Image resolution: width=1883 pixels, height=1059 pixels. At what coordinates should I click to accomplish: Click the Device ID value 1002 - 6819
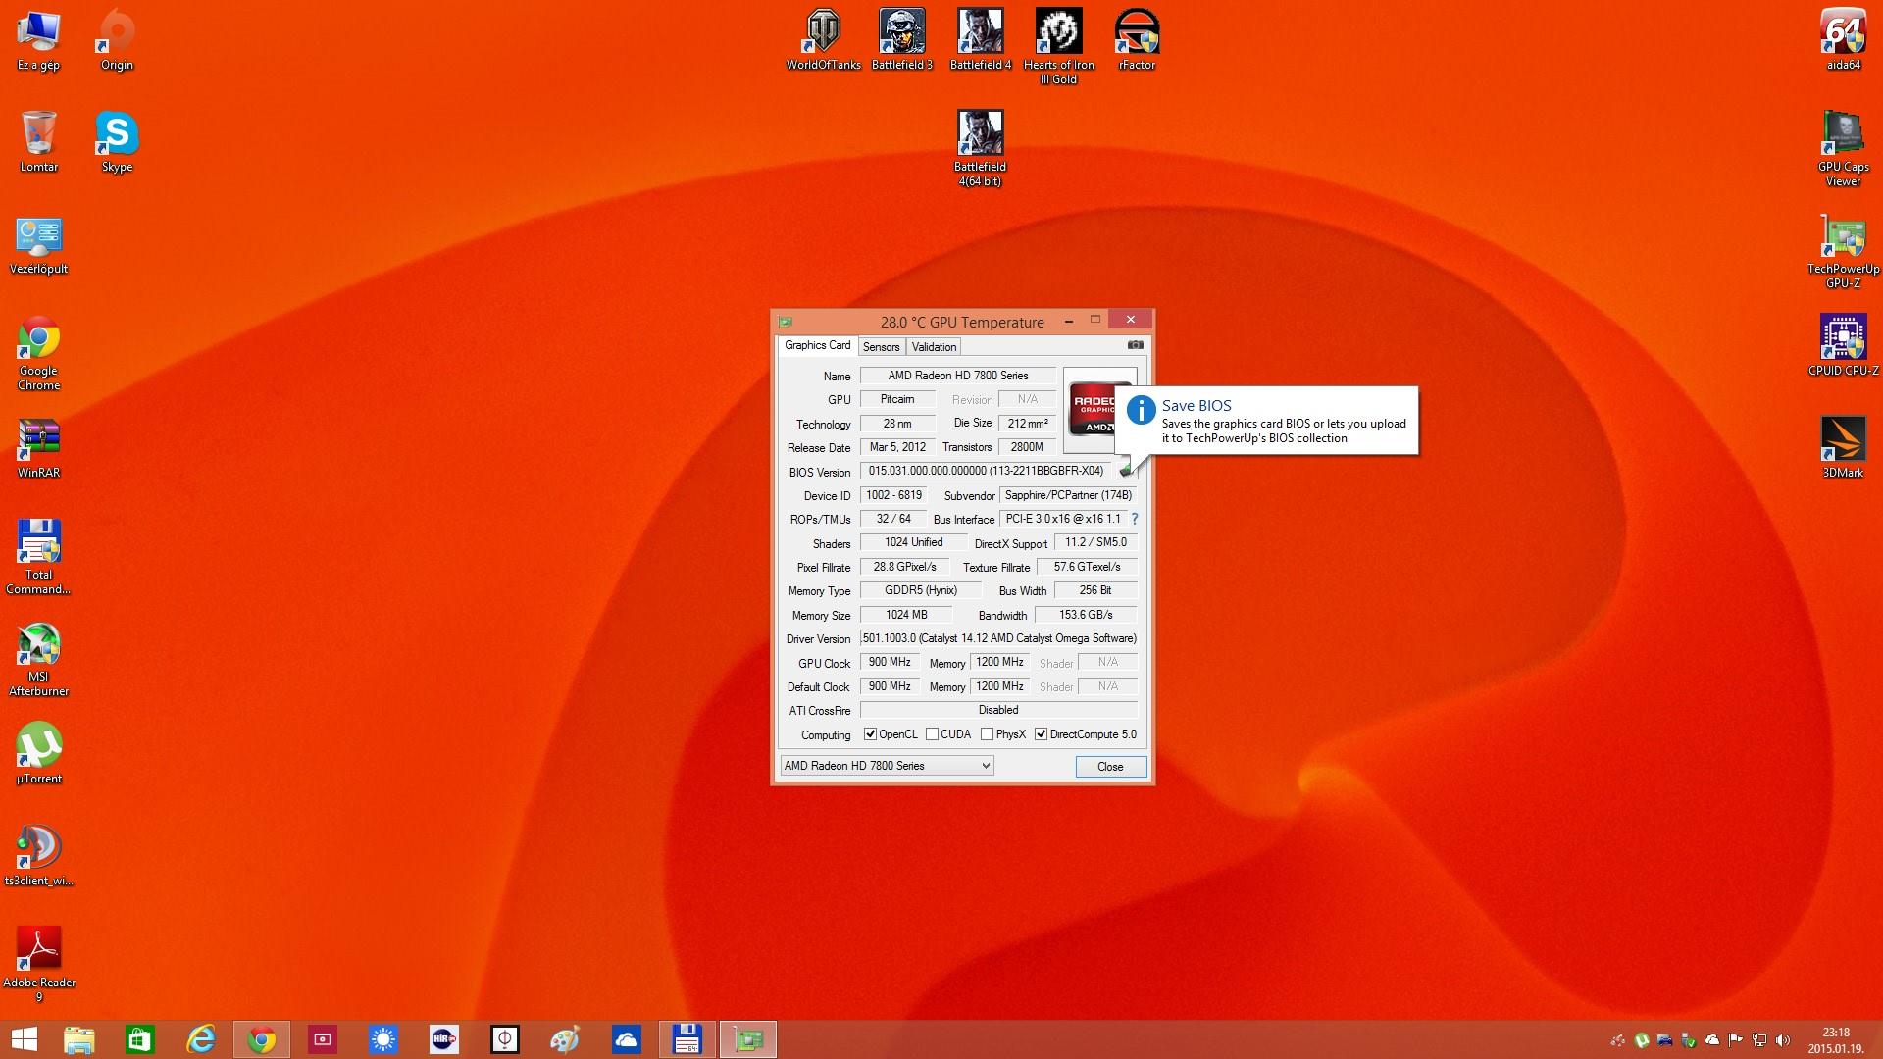point(893,495)
